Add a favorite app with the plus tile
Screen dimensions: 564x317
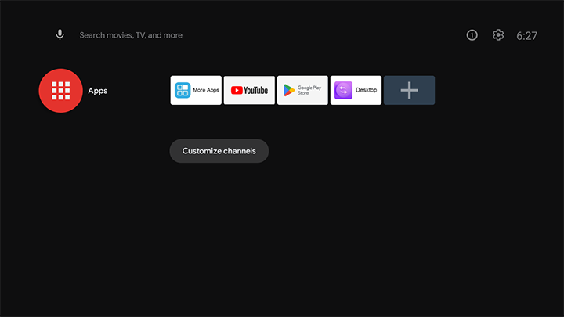coord(409,90)
